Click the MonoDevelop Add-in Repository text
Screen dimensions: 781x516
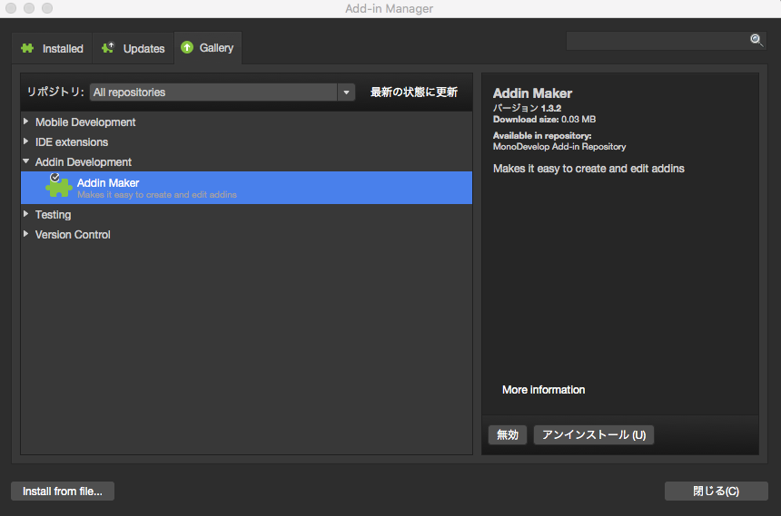pyautogui.click(x=559, y=147)
